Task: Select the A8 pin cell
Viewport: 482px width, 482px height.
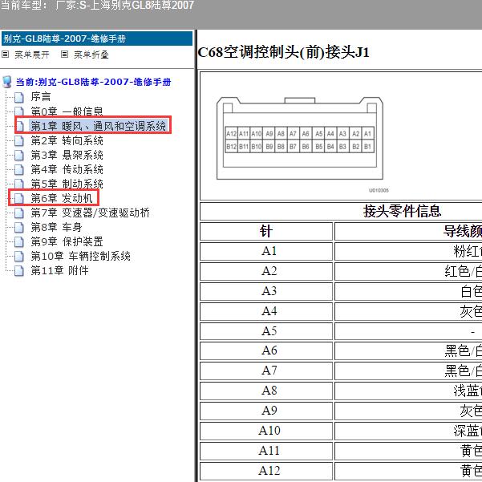Action: pos(266,391)
